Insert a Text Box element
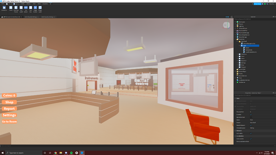Image resolution: width=276 pixels, height=155 pixels. [31, 9]
